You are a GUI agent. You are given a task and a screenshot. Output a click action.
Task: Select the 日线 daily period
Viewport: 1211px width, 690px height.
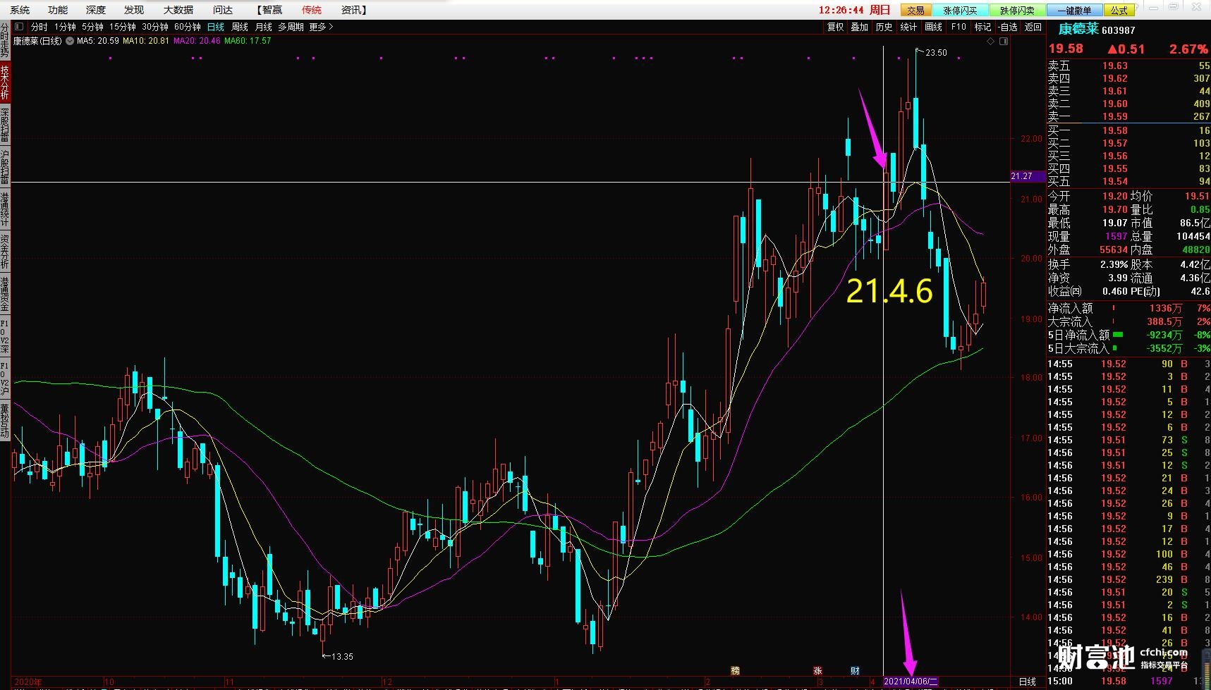[215, 27]
